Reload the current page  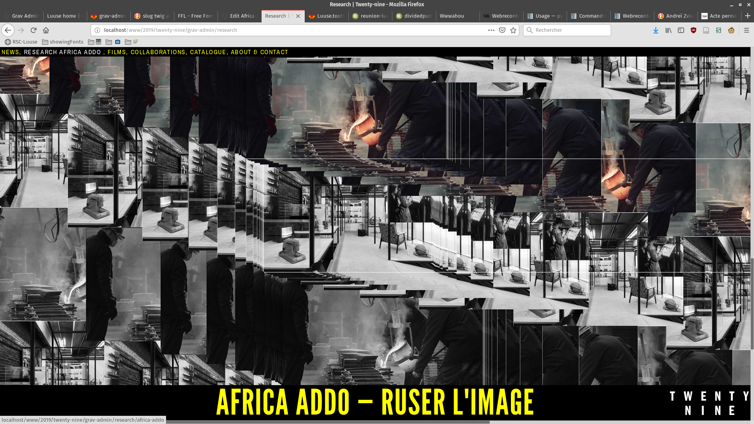point(33,30)
